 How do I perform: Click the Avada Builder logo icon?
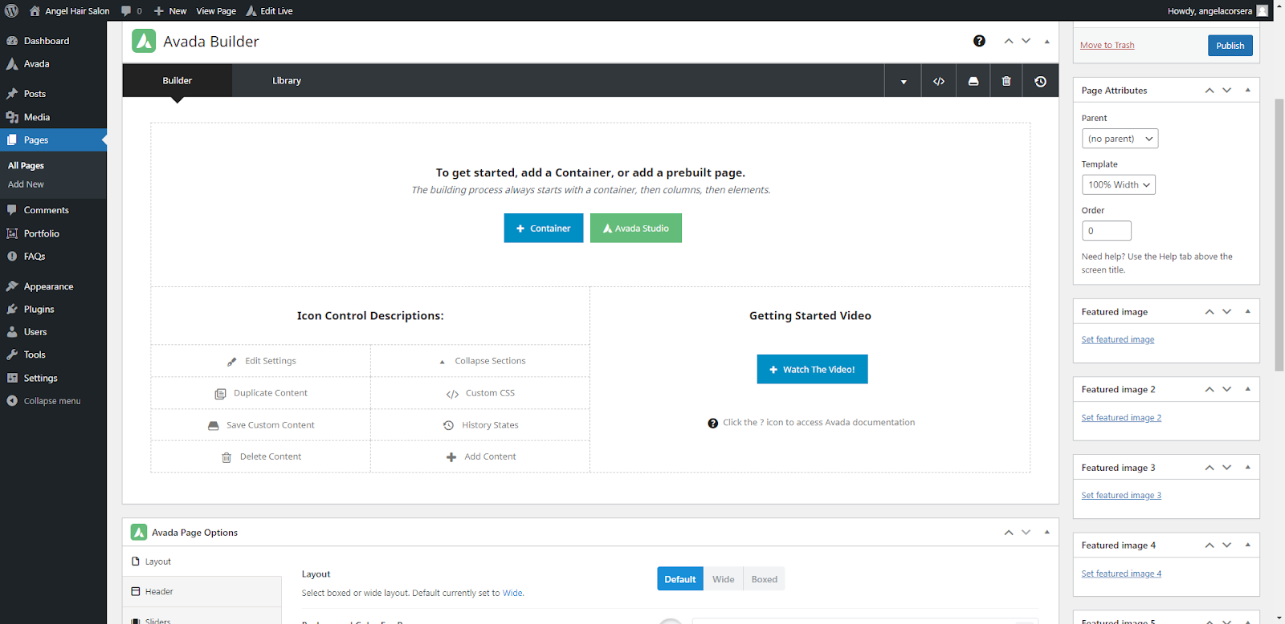pyautogui.click(x=144, y=41)
